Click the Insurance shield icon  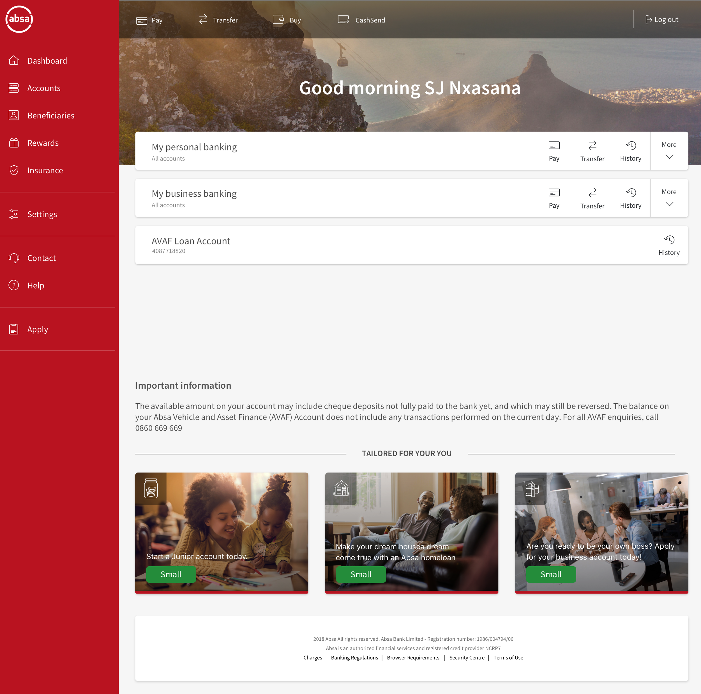14,170
